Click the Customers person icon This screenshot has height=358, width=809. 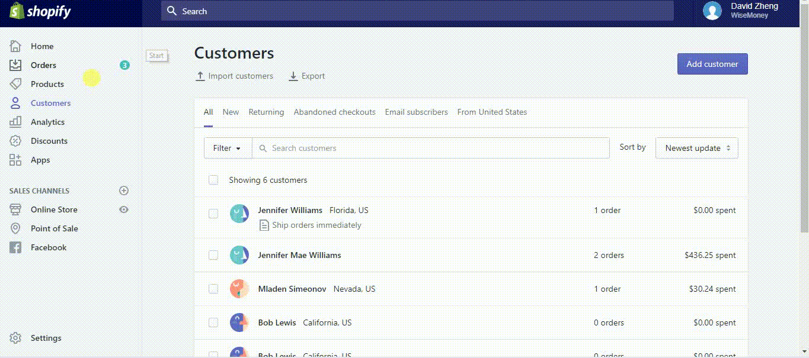point(15,103)
